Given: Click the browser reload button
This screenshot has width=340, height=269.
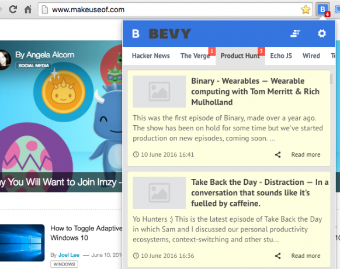Looking at the screenshot, I should coord(13,9).
